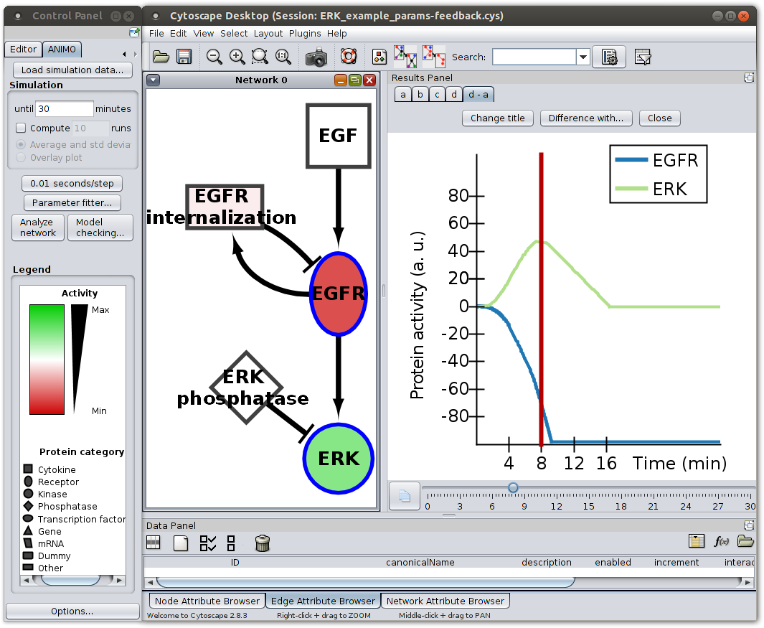Viewport: 764px width, 628px height.
Task: Select Overlay plot radio option
Action: [21, 157]
